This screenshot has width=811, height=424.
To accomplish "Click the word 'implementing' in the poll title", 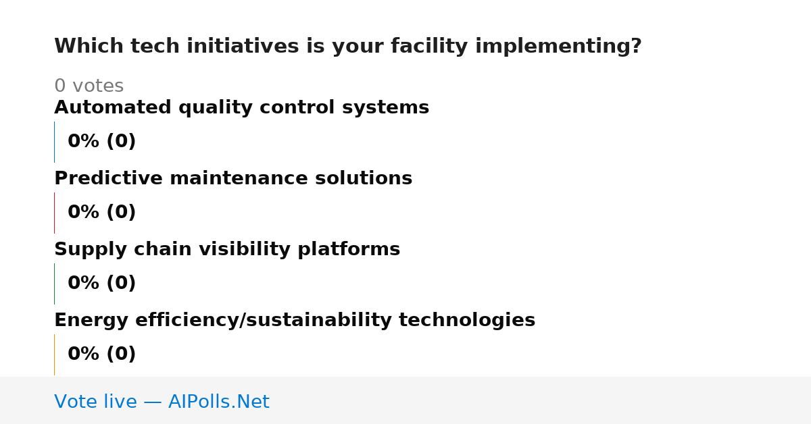I will click(x=558, y=47).
